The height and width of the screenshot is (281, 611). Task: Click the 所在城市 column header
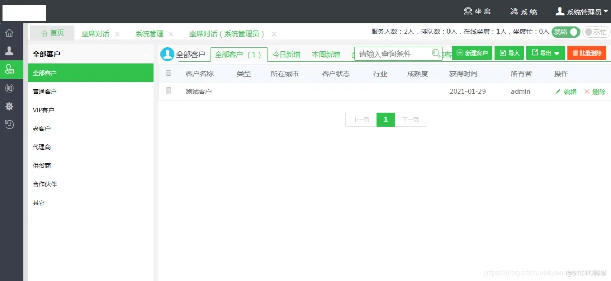pos(285,74)
